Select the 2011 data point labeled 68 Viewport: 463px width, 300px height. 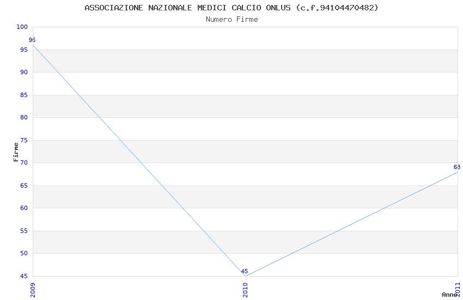457,167
